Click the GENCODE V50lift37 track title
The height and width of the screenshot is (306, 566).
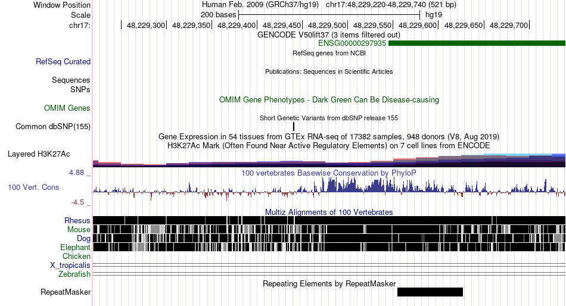[329, 35]
